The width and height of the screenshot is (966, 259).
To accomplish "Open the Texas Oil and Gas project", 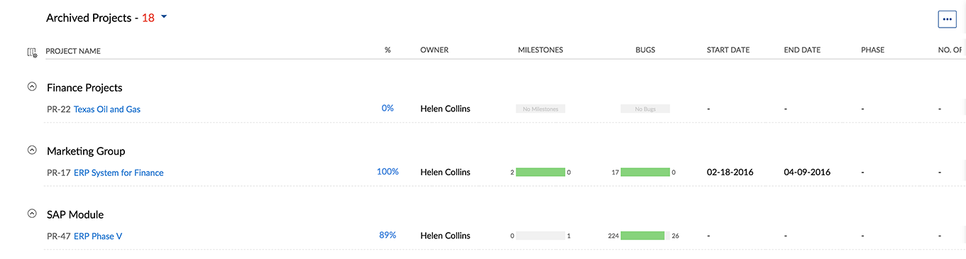I will point(107,109).
